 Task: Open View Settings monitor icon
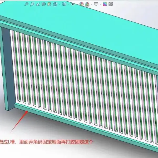click(x=96, y=4)
